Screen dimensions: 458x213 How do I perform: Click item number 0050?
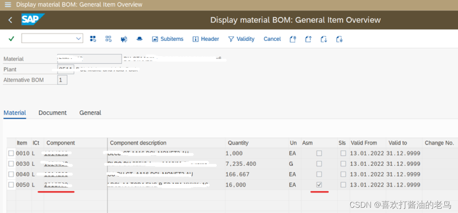coord(23,185)
